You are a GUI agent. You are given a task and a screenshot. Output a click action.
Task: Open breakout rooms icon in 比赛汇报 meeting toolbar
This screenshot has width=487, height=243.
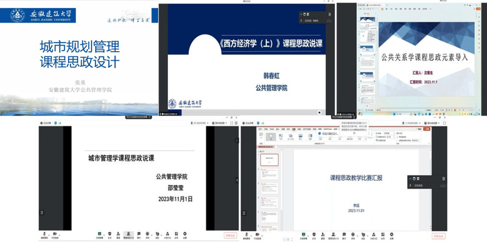click(x=375, y=233)
